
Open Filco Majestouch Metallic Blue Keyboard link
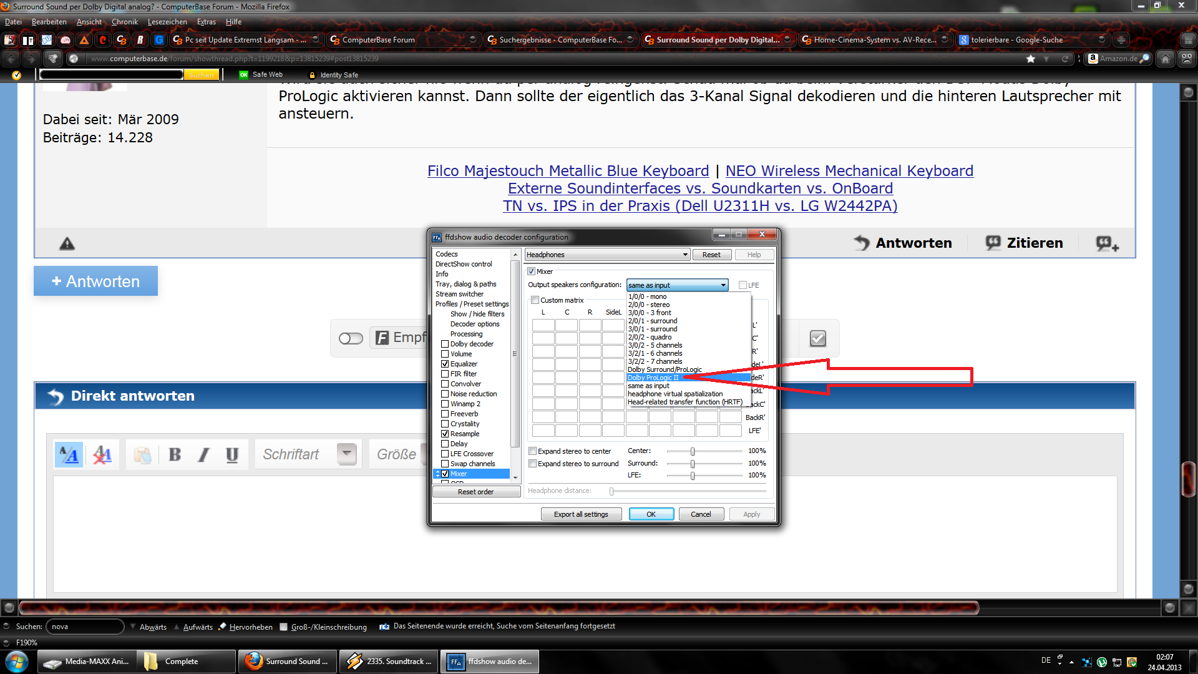pos(568,171)
